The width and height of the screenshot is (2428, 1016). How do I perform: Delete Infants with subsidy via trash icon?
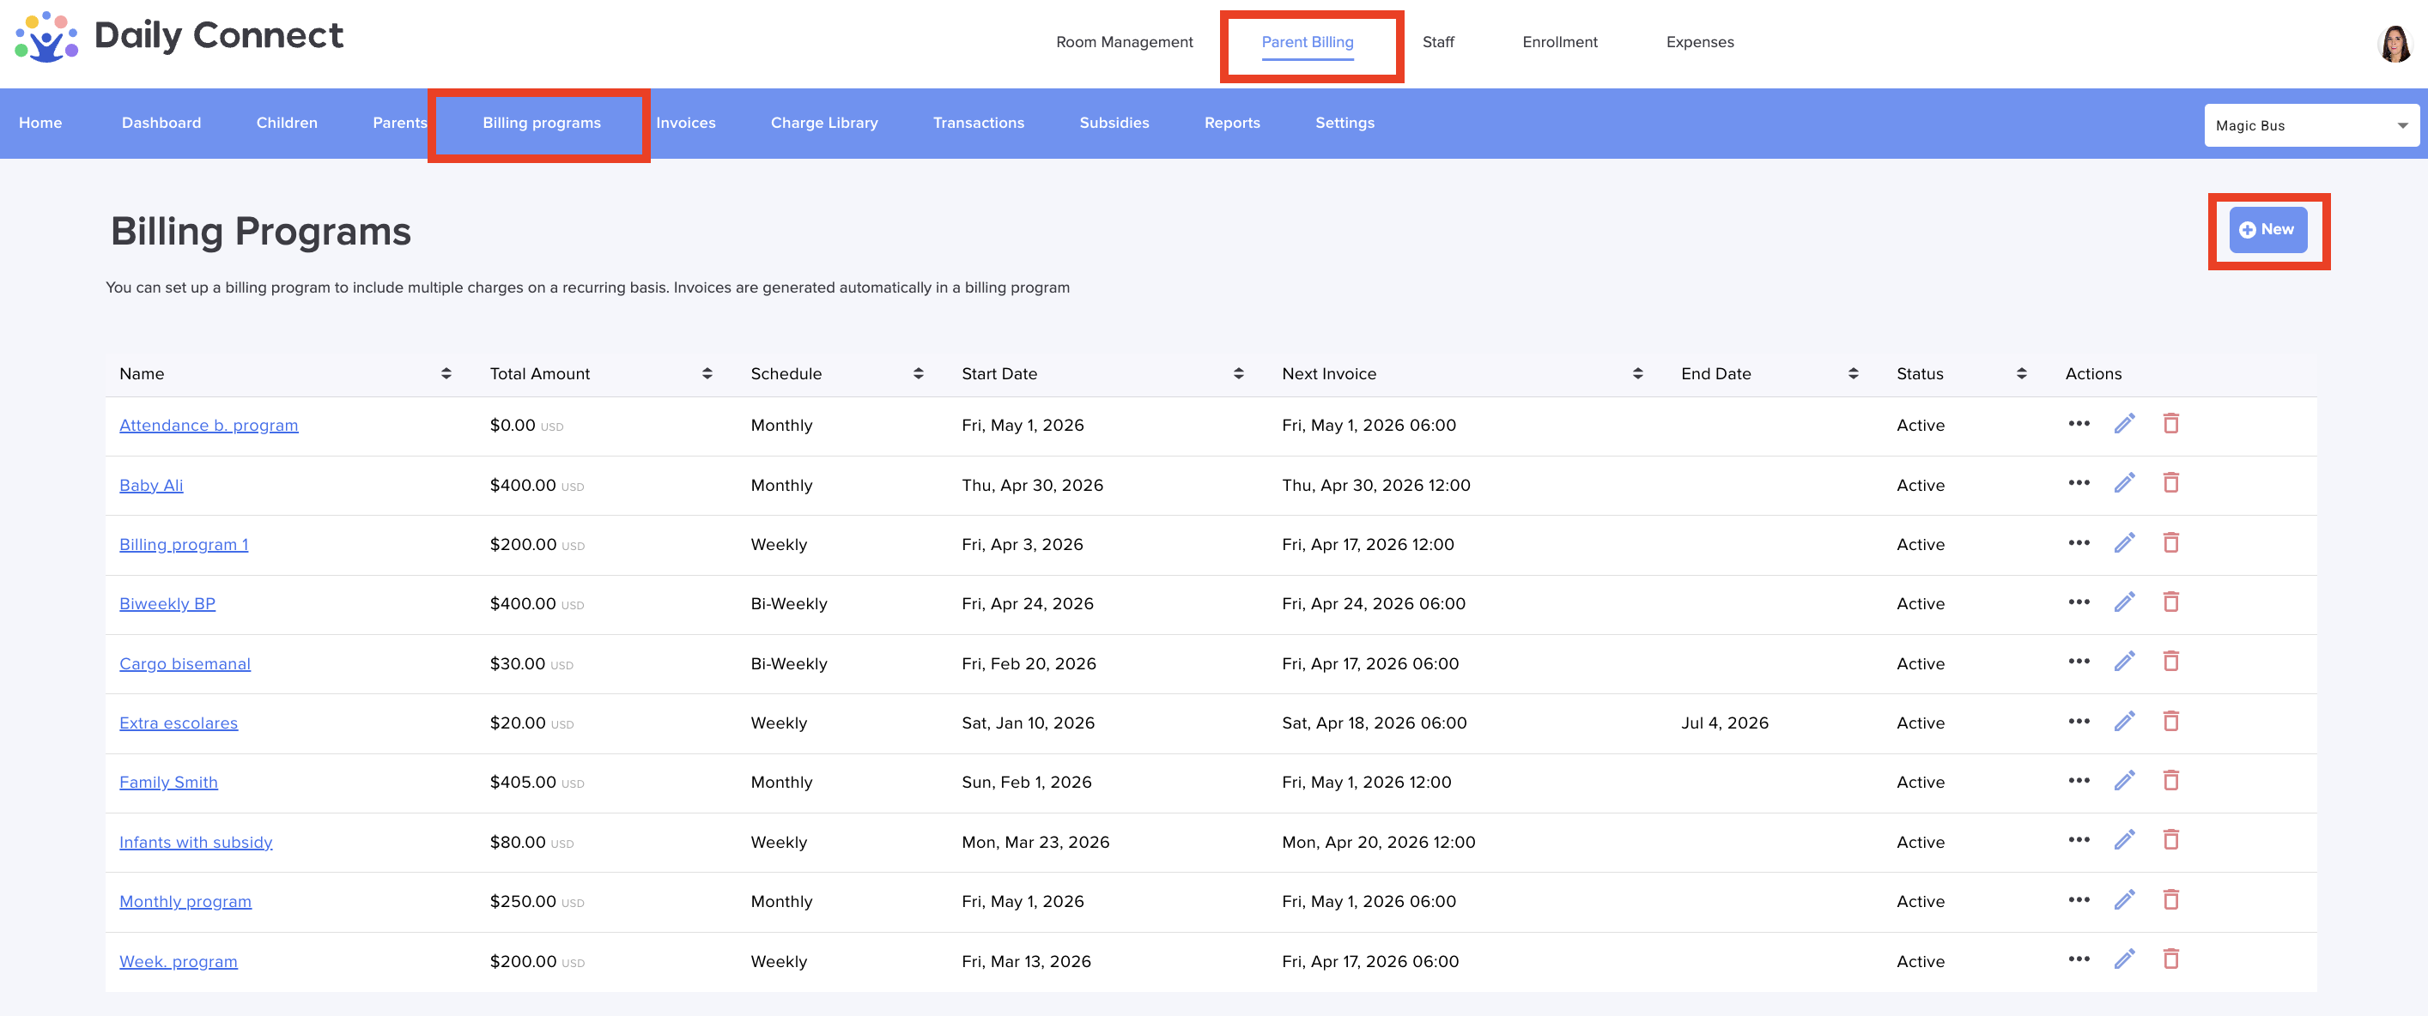2170,841
